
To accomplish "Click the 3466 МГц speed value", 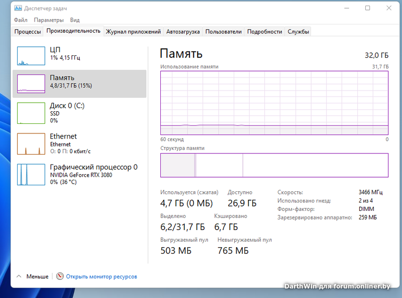I will (370, 192).
